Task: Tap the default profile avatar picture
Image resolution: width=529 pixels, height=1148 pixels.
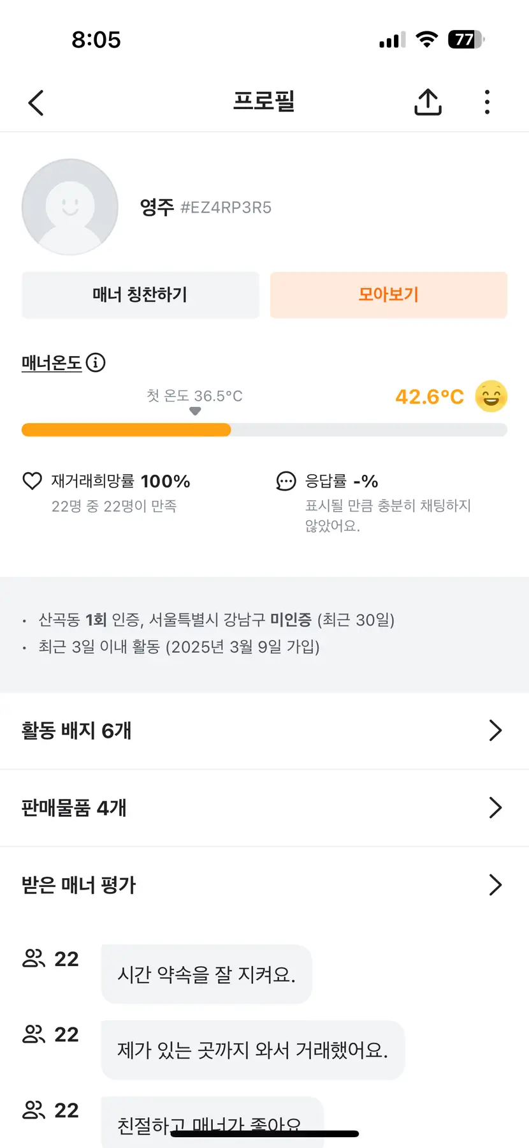Action: [x=70, y=207]
